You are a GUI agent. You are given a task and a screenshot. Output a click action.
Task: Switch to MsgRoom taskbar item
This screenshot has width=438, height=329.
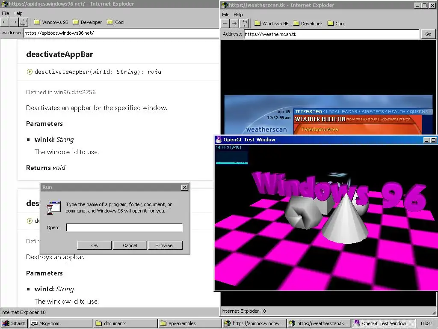tap(61, 323)
